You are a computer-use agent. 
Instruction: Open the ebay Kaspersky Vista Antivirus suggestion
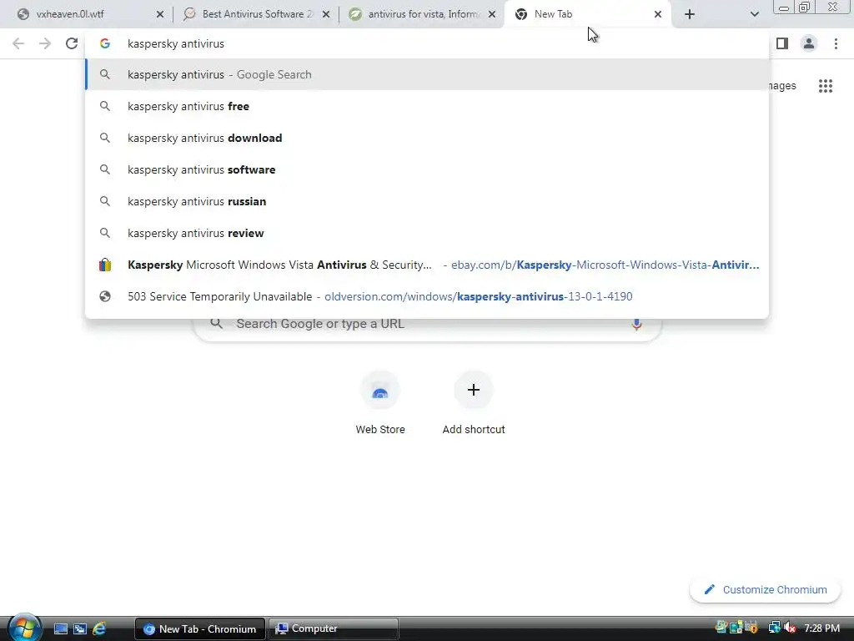(427, 265)
